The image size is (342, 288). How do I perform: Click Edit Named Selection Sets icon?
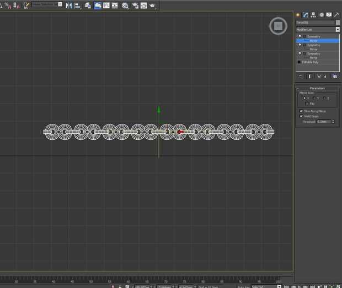[26, 6]
